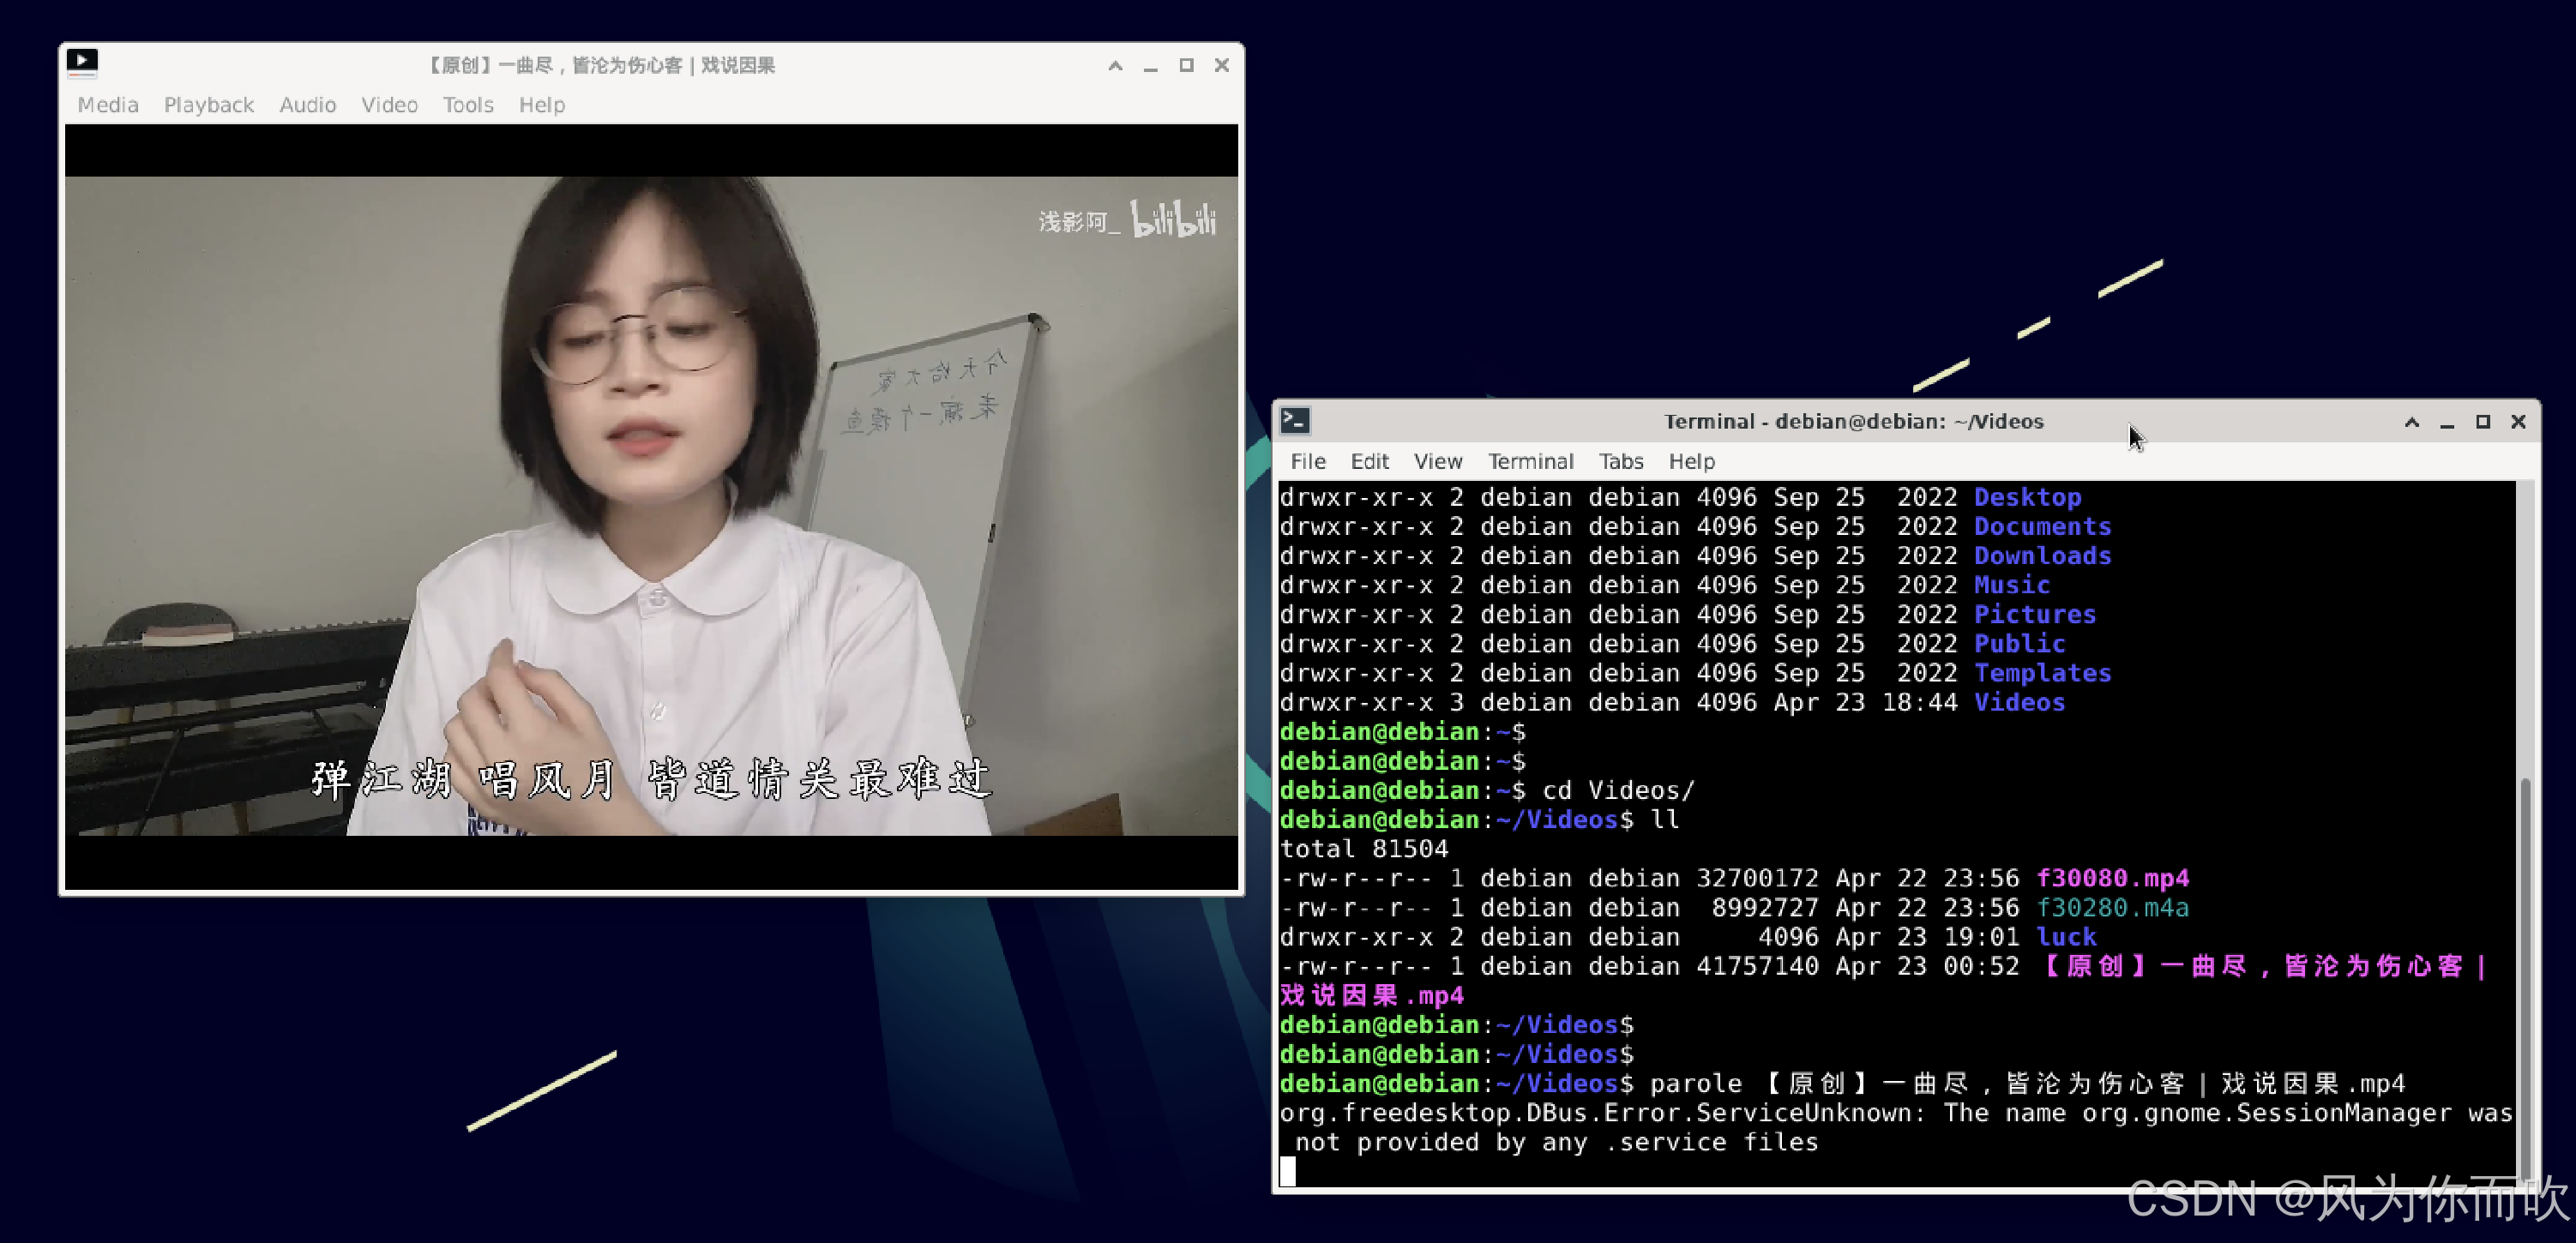Open the Media menu in Parole
The image size is (2576, 1243).
(108, 105)
